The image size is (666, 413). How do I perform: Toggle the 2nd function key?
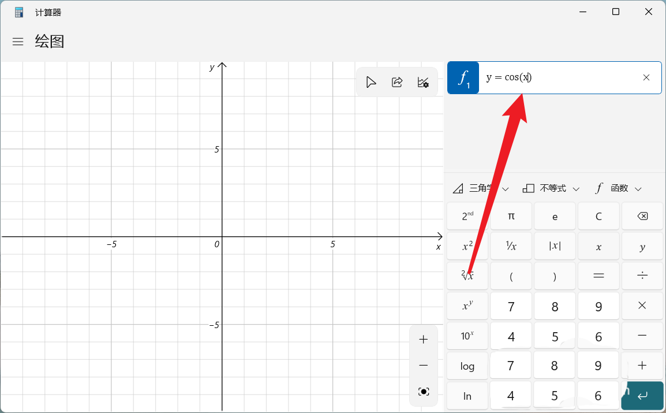point(467,217)
